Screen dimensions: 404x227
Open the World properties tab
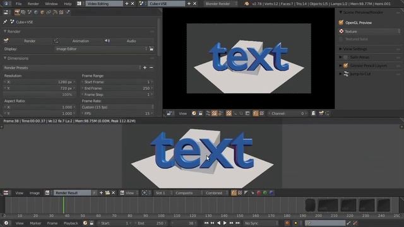(x=36, y=13)
